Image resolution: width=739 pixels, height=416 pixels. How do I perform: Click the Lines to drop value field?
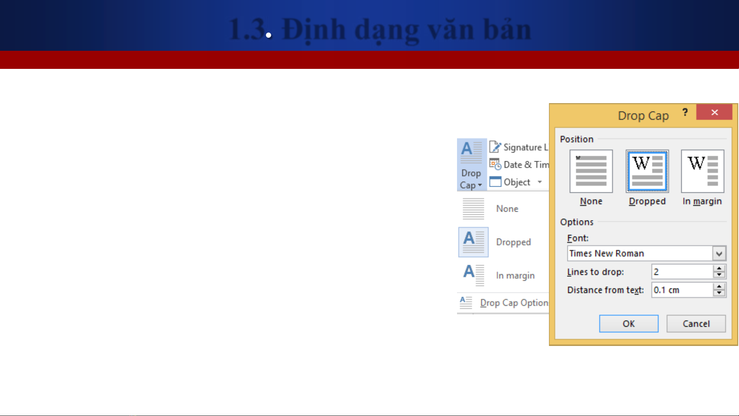pos(682,272)
